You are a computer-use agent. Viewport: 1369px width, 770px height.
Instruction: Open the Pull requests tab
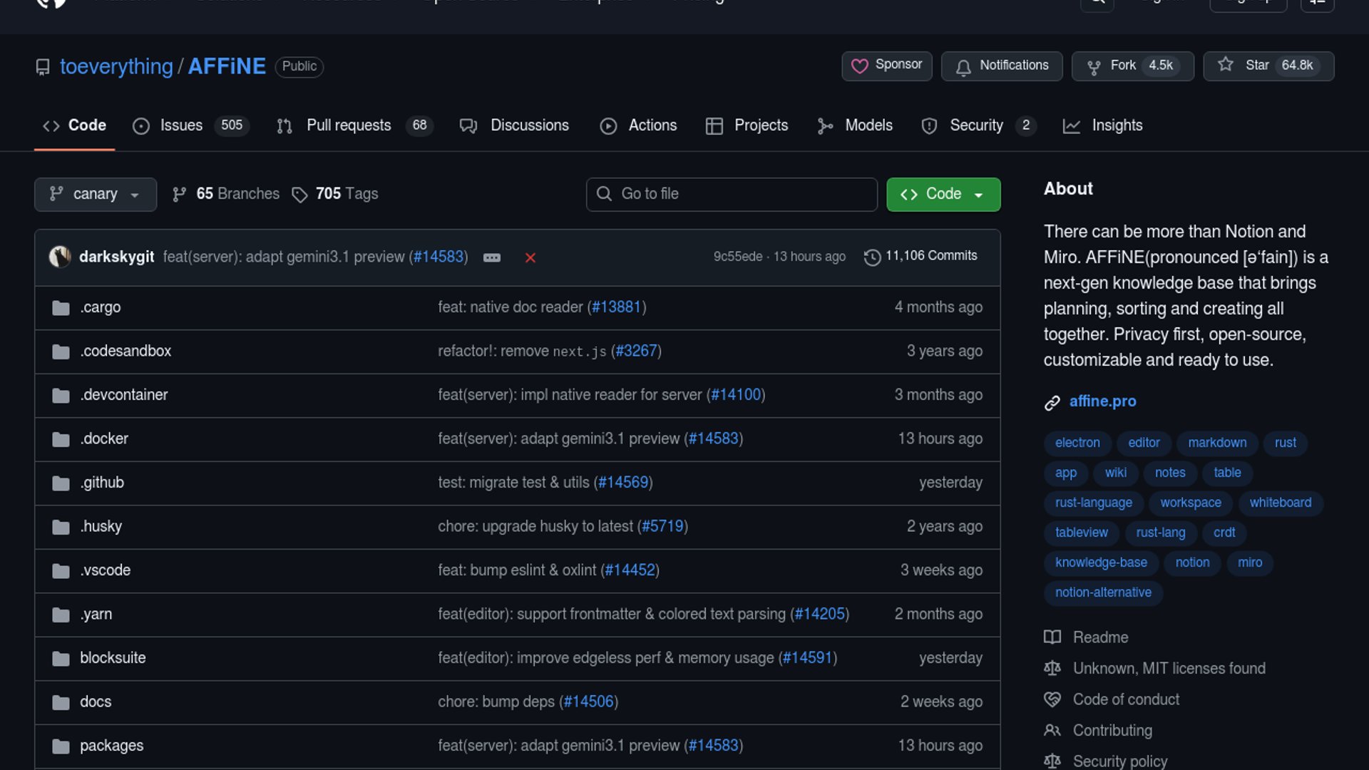pyautogui.click(x=349, y=125)
